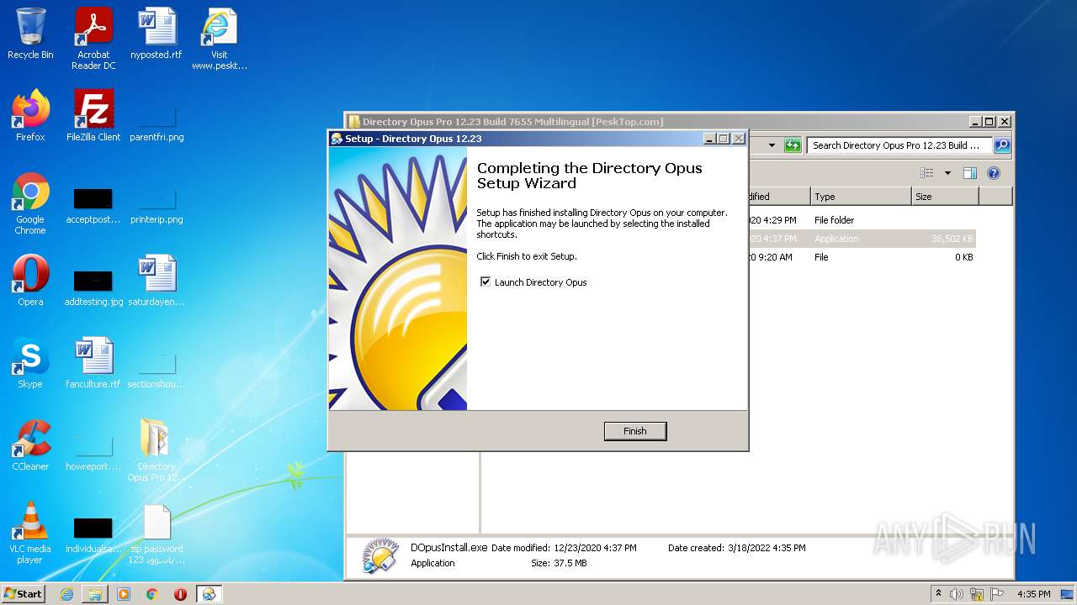Select the howreport file on the desktop
The width and height of the screenshot is (1077, 605).
93,450
